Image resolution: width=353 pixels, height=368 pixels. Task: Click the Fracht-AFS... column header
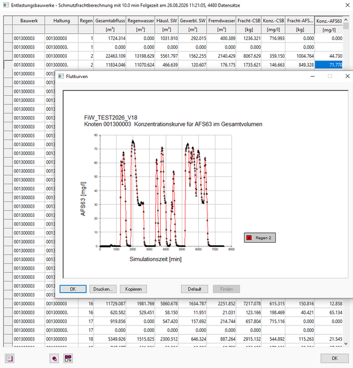(x=300, y=21)
